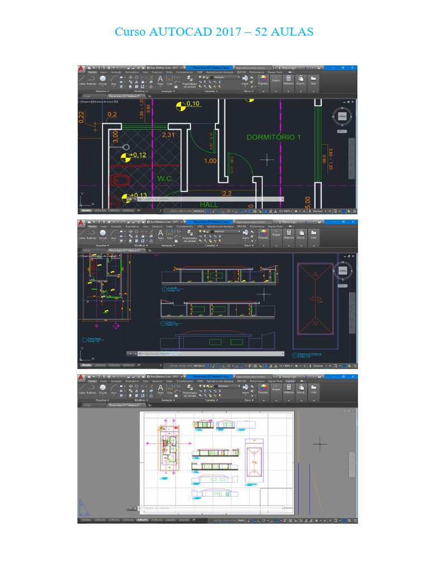The width and height of the screenshot is (429, 572).
Task: Open Utilitários in the second screenshot ribbon
Action: tap(289, 234)
